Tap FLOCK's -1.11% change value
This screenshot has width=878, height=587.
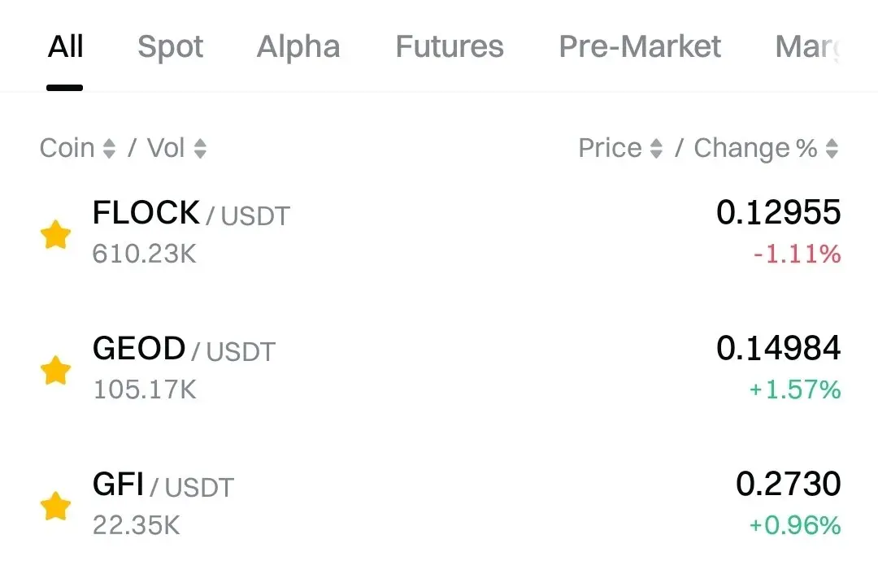797,255
